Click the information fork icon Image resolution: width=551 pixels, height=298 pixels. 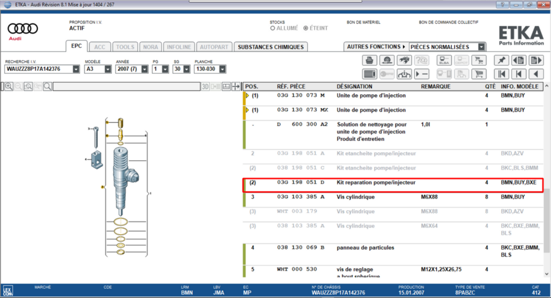click(x=404, y=74)
